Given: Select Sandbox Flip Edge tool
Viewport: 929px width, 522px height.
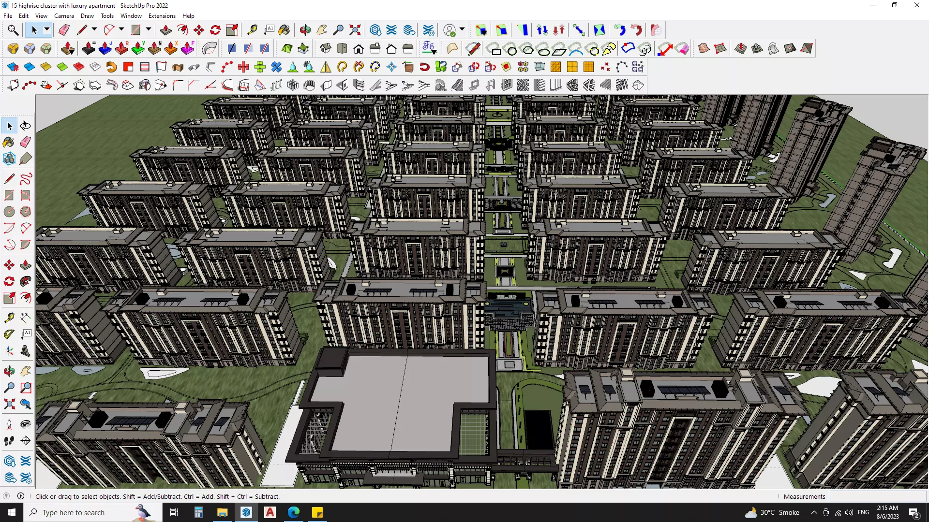Looking at the screenshot, I should coord(807,48).
